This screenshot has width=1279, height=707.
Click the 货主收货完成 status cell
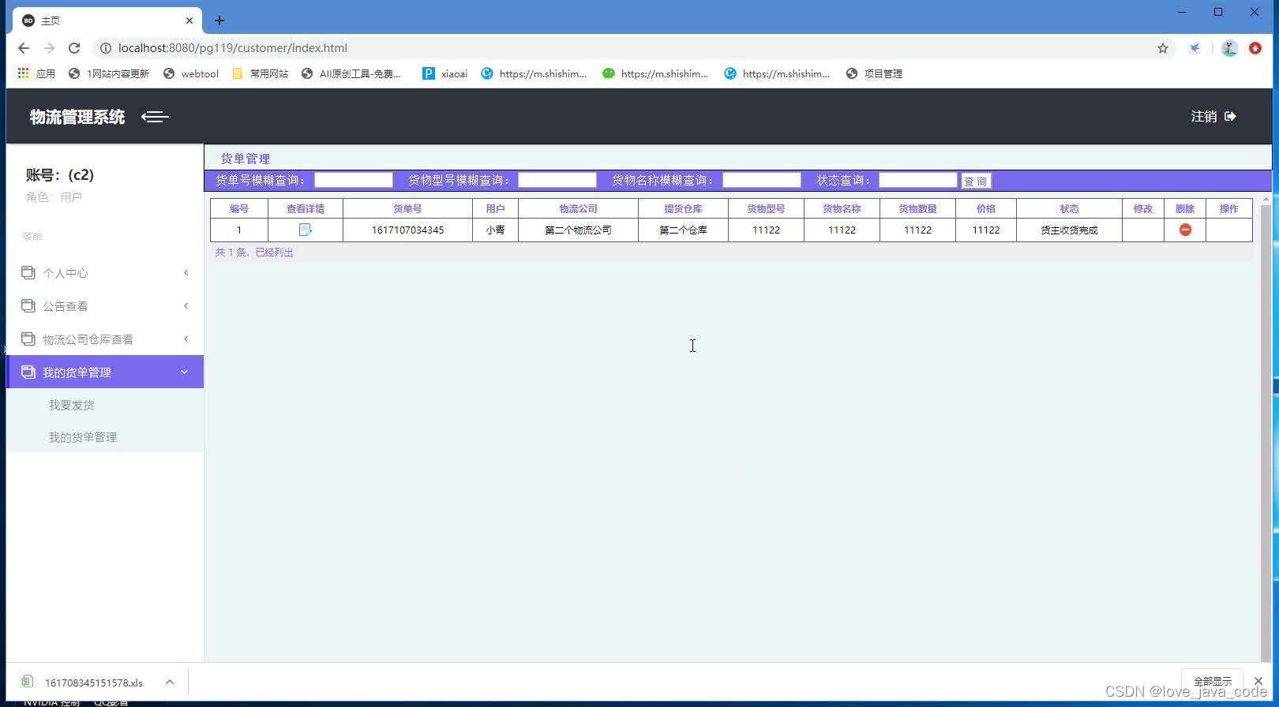1069,230
